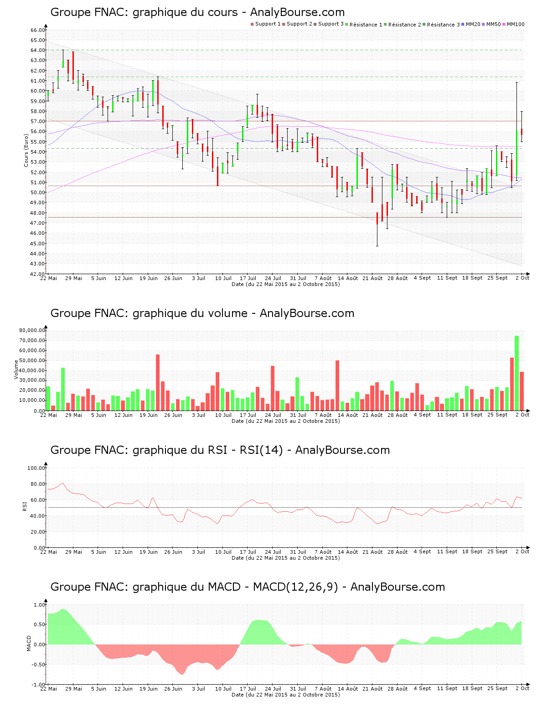Click the date range caption under the price chart
Screen dimensions: 547x707
pyautogui.click(x=286, y=284)
